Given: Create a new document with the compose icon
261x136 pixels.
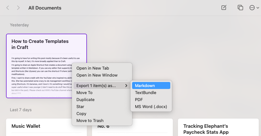Looking at the screenshot, I should pos(224,8).
